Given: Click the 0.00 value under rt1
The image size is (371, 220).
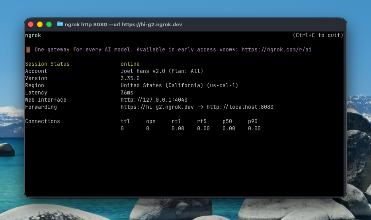Looking at the screenshot, I should [x=178, y=129].
